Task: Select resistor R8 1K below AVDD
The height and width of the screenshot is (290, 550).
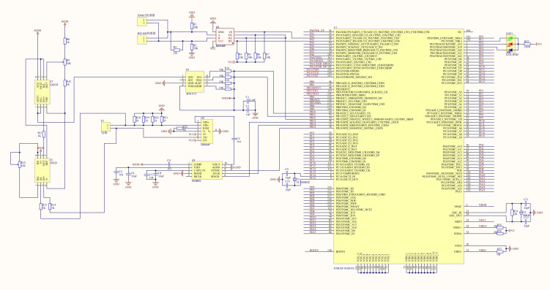Action: tap(65, 42)
